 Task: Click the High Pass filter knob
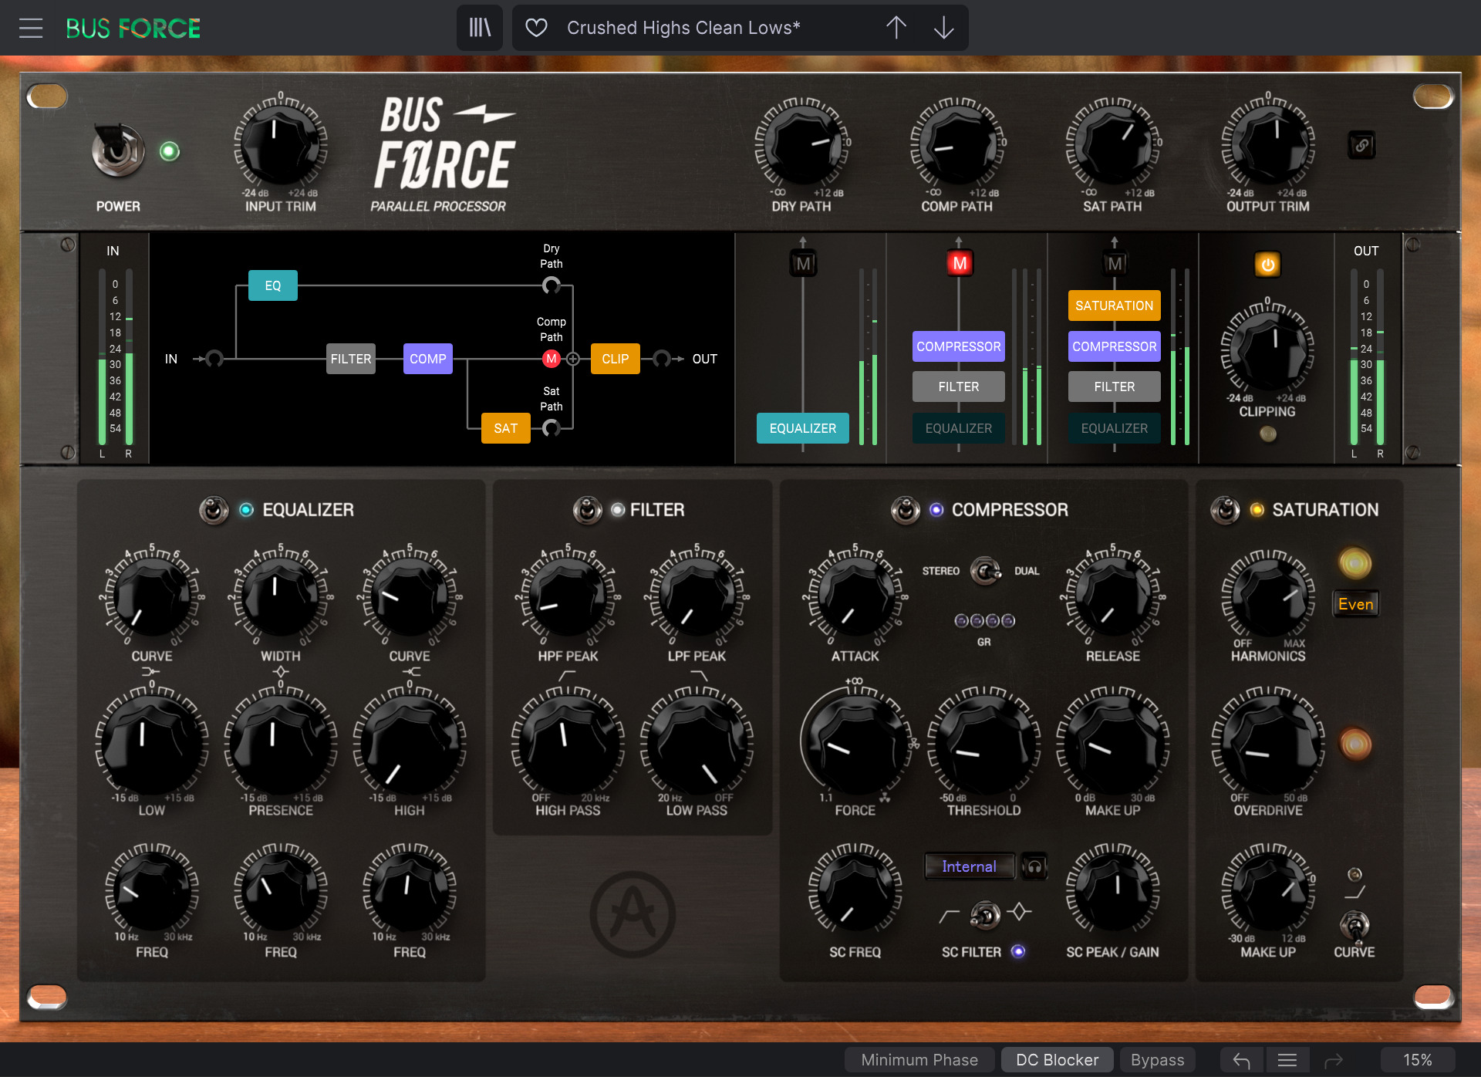click(568, 744)
